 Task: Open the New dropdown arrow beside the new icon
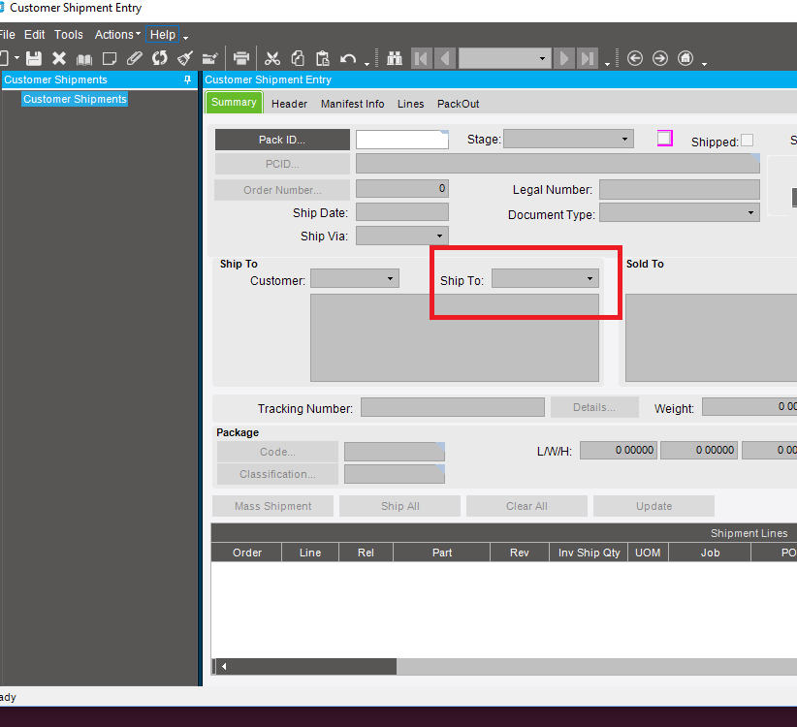point(16,58)
